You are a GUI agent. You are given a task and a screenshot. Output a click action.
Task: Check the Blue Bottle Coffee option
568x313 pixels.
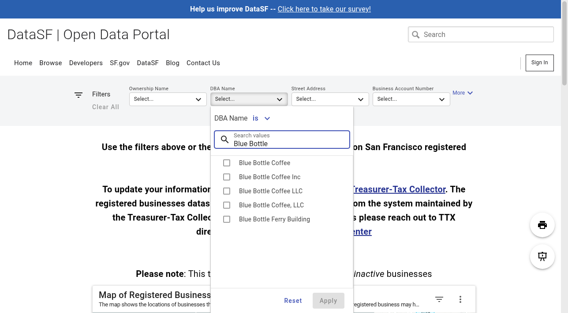point(227,163)
